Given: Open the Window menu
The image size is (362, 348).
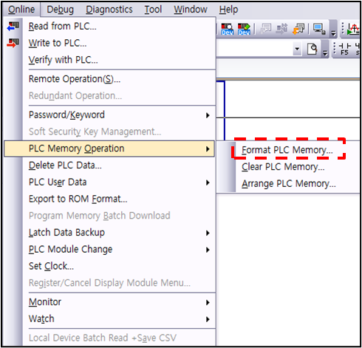Looking at the screenshot, I should pyautogui.click(x=191, y=10).
